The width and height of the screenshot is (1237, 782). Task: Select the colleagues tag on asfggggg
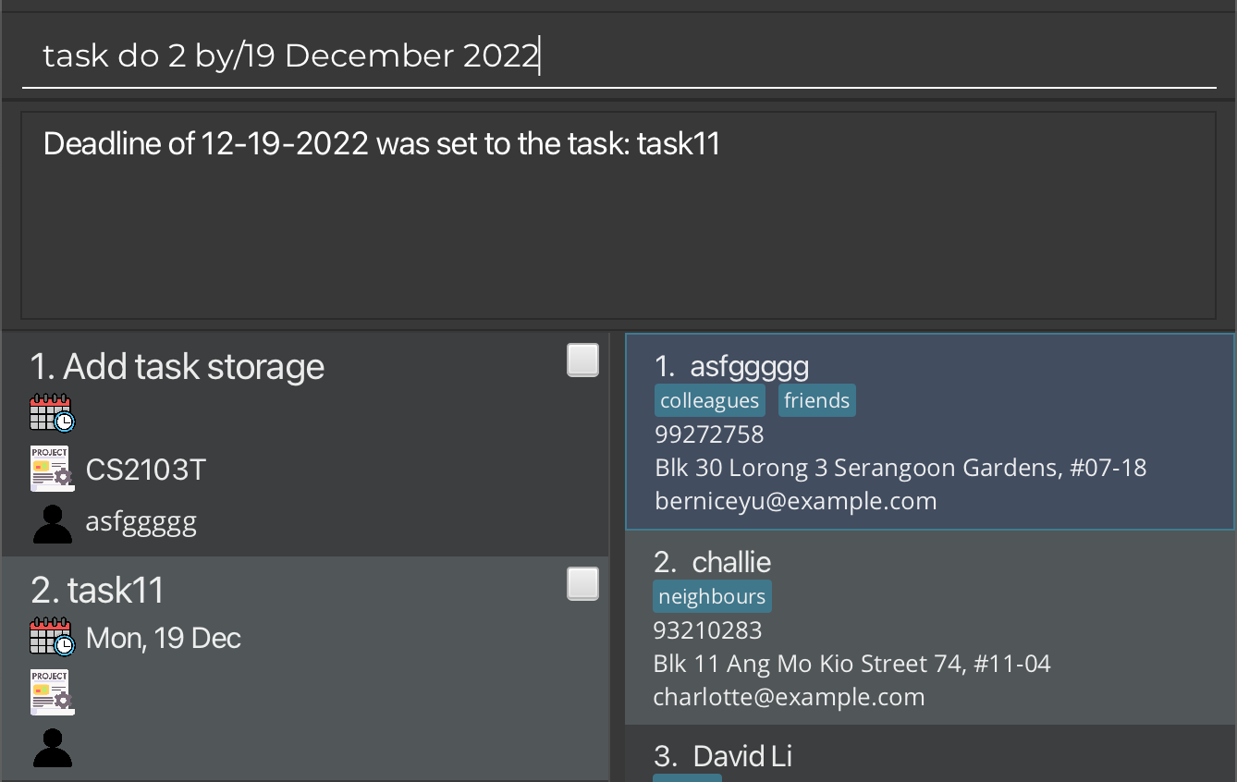pos(710,401)
